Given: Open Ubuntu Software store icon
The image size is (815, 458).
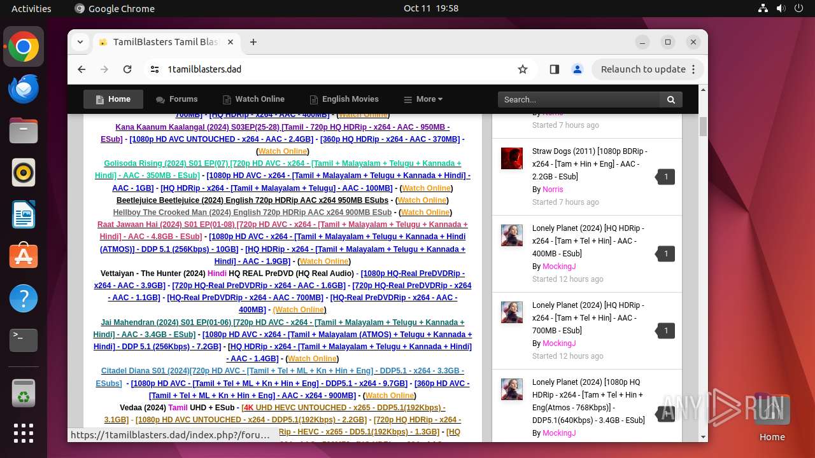Looking at the screenshot, I should pos(24,256).
